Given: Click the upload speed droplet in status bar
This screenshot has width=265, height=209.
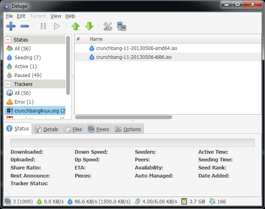Looking at the screenshot, I should [70, 201].
